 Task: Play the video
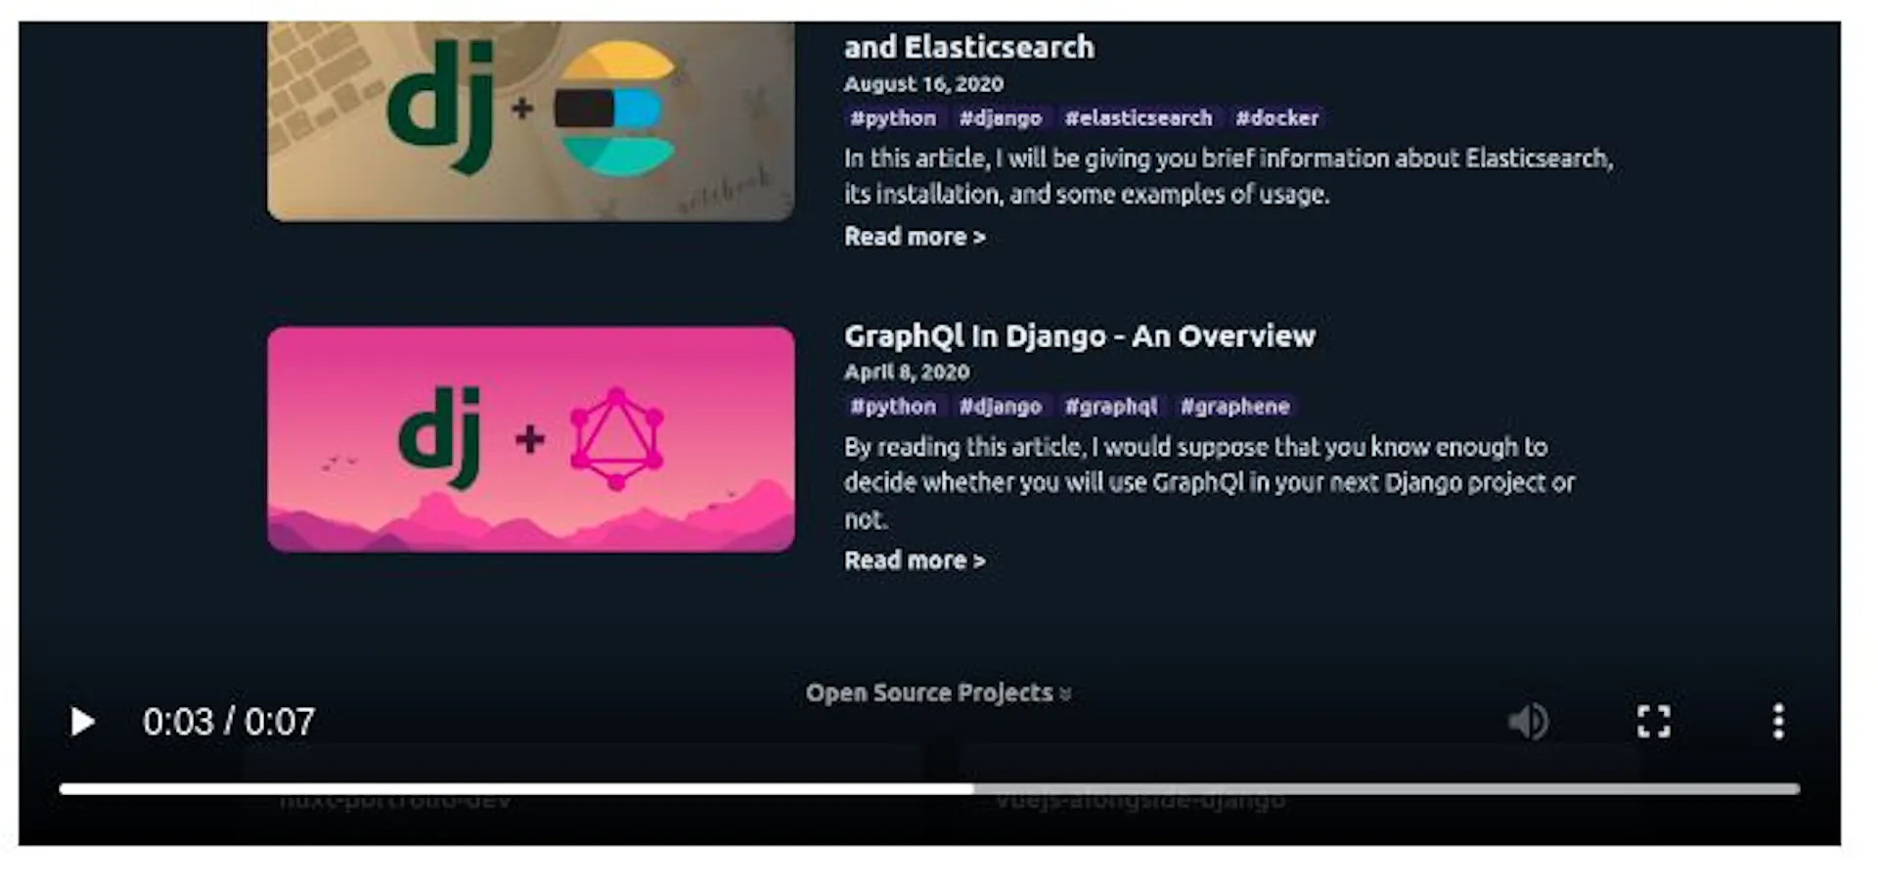point(83,722)
